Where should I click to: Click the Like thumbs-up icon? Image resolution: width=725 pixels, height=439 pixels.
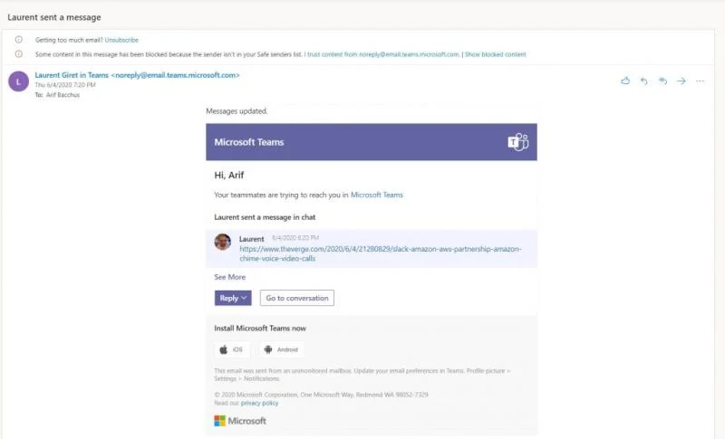pyautogui.click(x=625, y=81)
